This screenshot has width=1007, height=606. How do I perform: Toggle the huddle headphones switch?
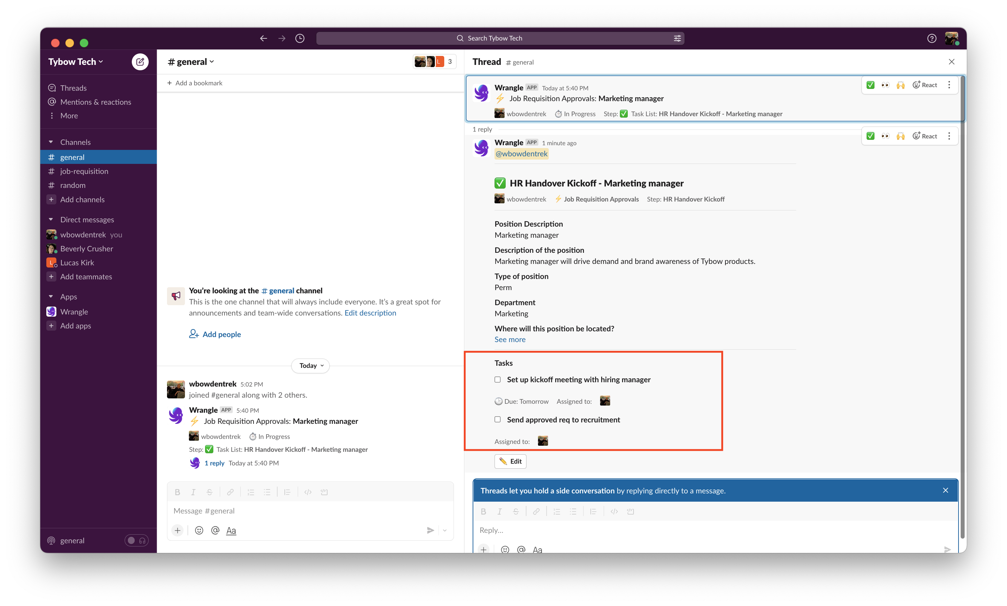(136, 540)
